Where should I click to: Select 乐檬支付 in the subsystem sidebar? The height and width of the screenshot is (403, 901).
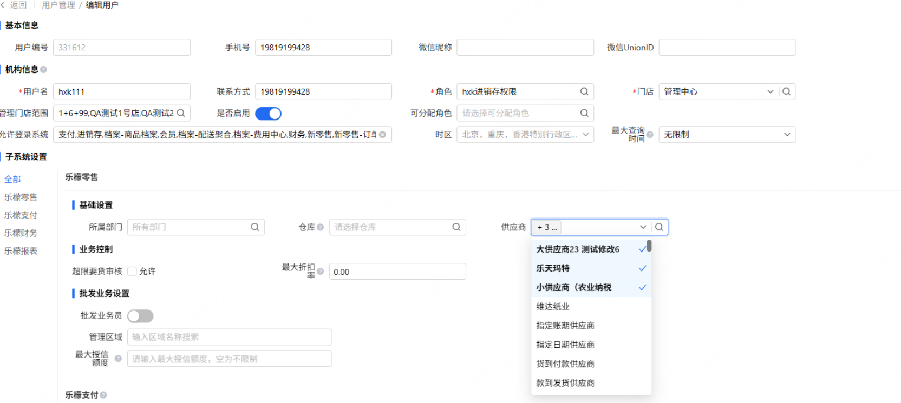click(x=21, y=215)
